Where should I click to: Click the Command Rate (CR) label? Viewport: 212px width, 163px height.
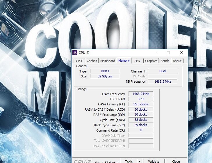pos(111,130)
